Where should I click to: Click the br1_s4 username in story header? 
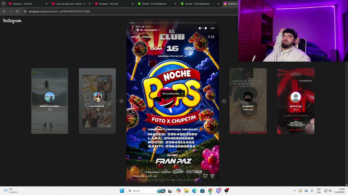pos(140,27)
